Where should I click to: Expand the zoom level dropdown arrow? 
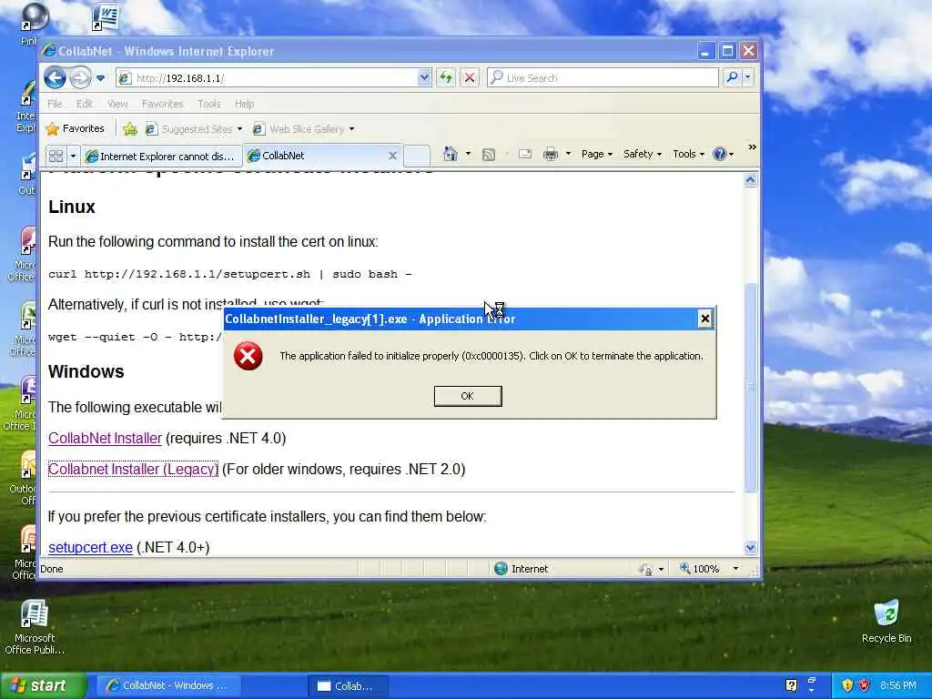(735, 569)
